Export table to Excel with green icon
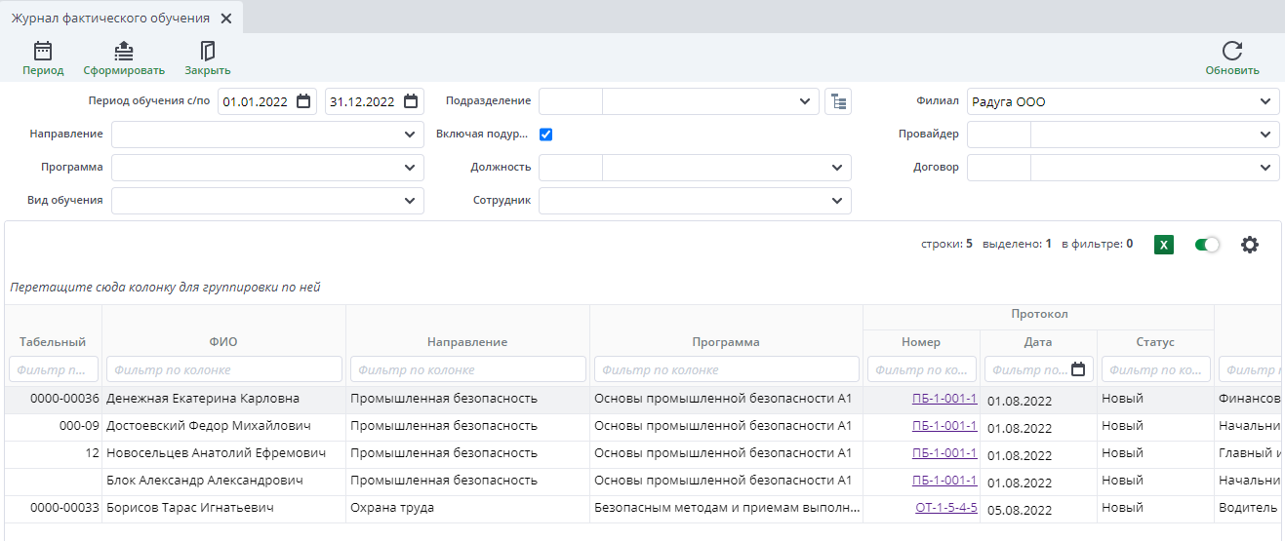 [1163, 245]
